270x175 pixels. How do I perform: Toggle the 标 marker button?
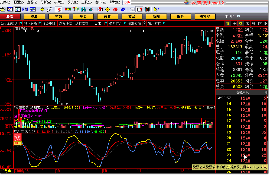pos(228,24)
